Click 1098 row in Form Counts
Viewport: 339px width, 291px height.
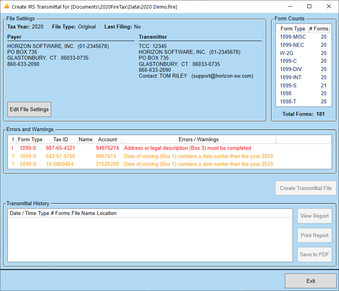[x=303, y=93]
